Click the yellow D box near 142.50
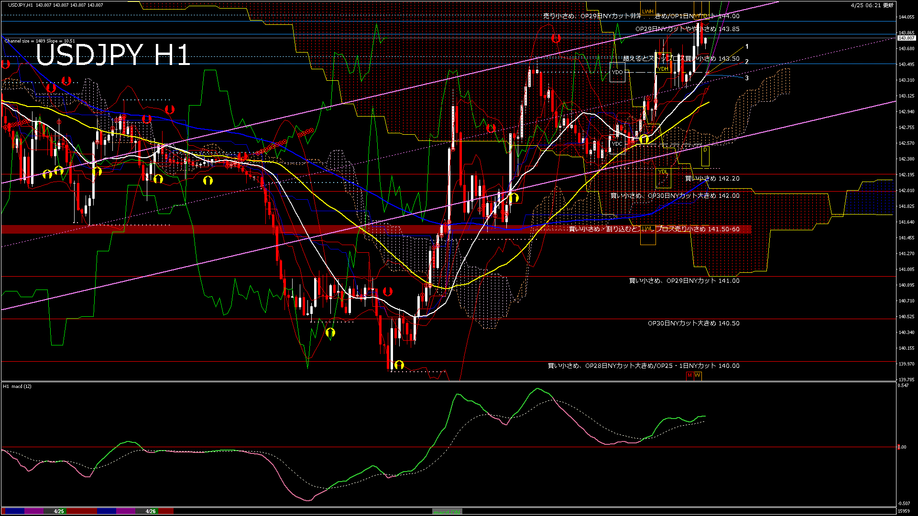 [x=705, y=157]
